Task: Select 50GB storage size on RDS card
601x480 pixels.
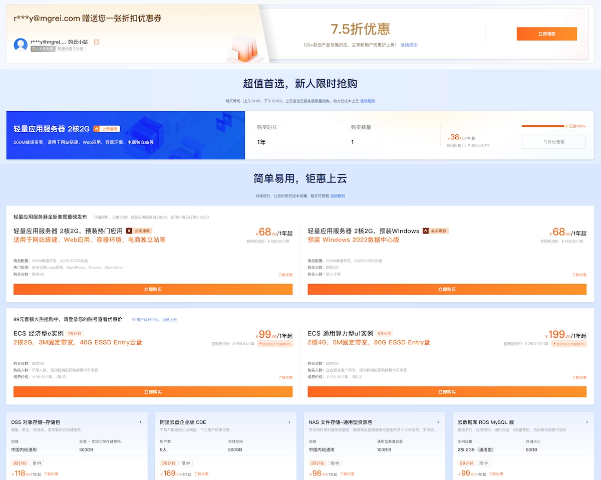Action: click(x=531, y=450)
